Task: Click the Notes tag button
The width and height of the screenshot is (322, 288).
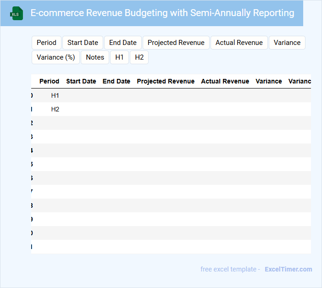Action: (x=95, y=57)
